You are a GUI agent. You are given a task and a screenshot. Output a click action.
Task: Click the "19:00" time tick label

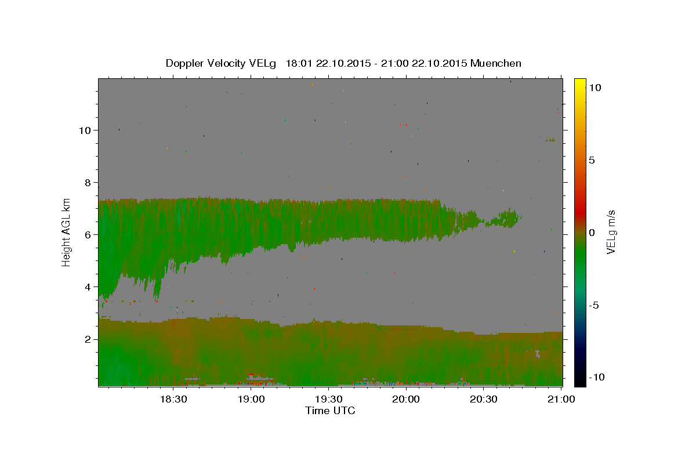click(251, 399)
